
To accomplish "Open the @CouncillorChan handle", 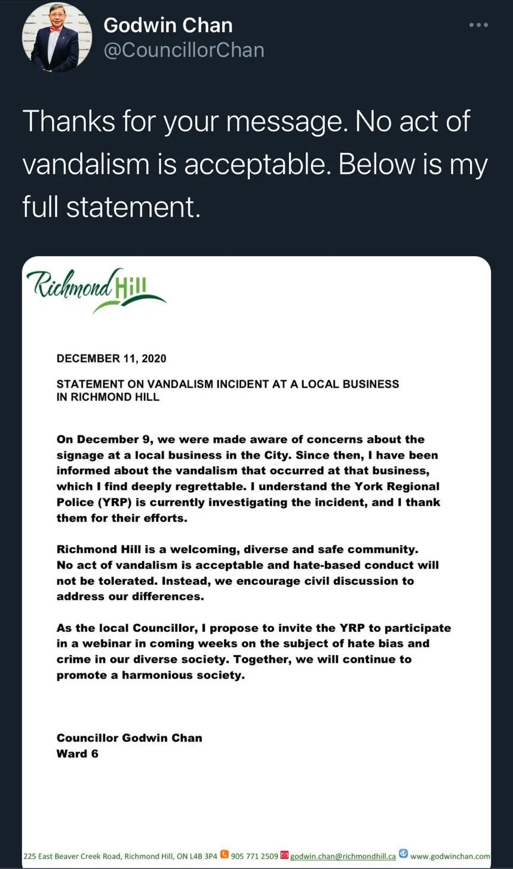I will pos(184,50).
